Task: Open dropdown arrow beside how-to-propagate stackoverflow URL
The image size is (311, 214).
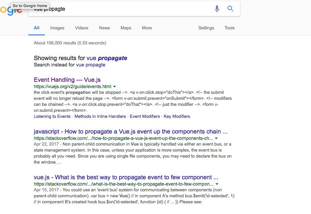Action: pos(216,139)
